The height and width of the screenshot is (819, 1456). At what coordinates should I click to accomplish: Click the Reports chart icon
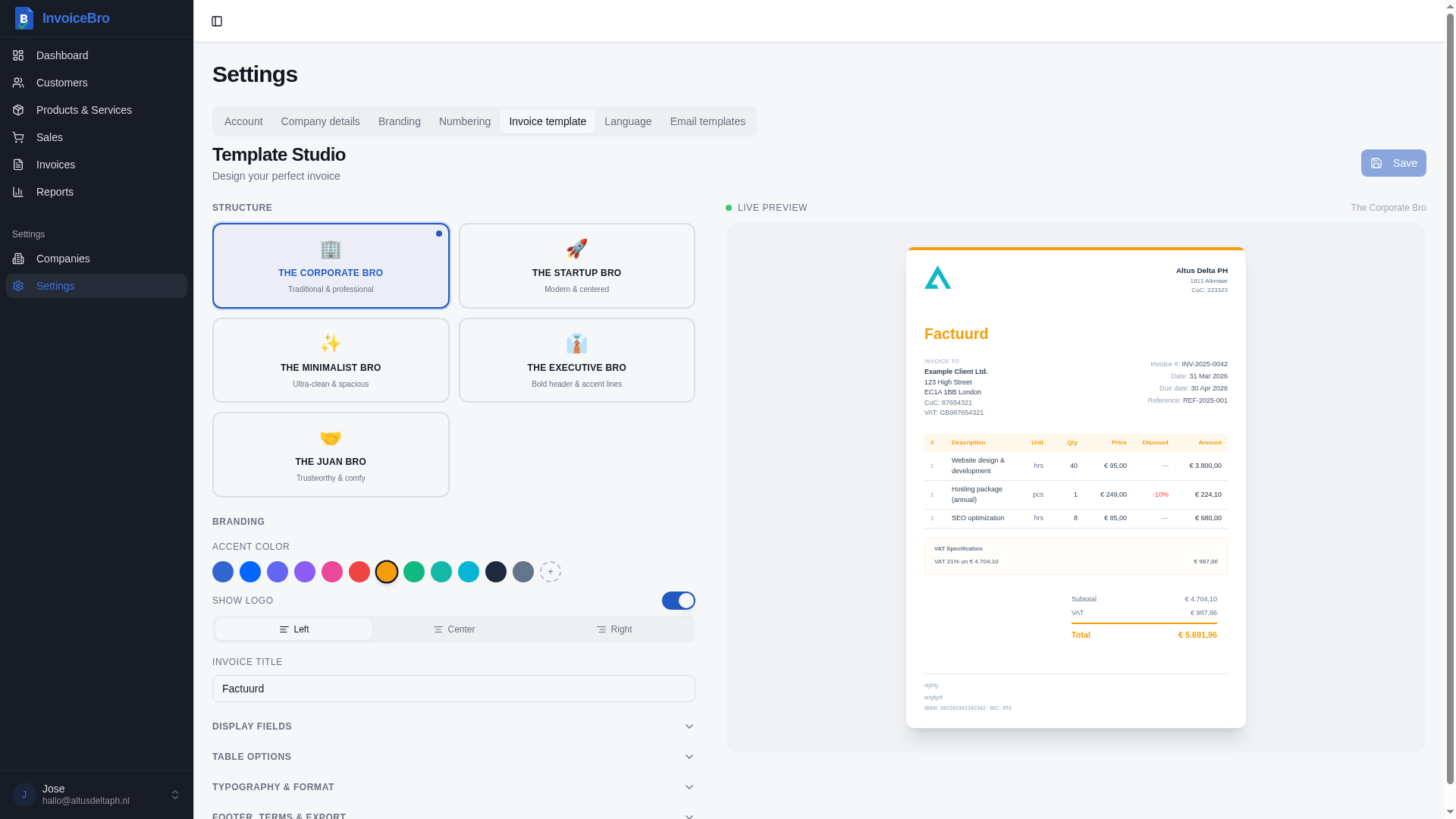(x=18, y=192)
